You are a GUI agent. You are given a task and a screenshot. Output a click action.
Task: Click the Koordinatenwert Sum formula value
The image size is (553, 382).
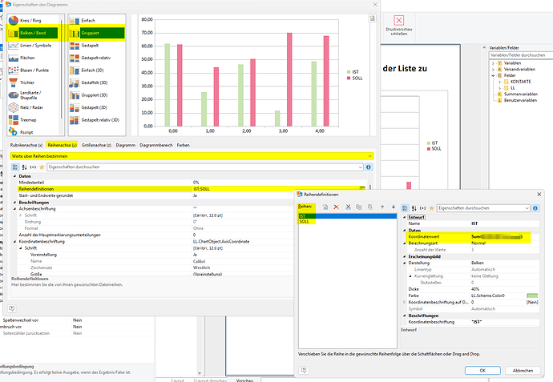coord(497,237)
